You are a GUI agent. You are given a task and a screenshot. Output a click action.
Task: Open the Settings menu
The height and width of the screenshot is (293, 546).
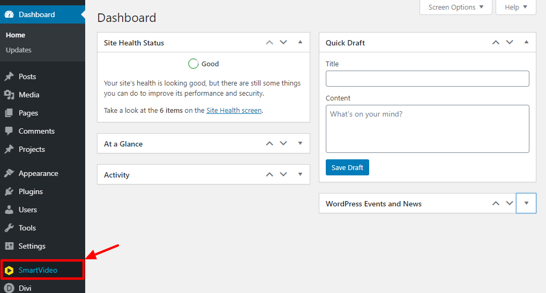coord(42,246)
